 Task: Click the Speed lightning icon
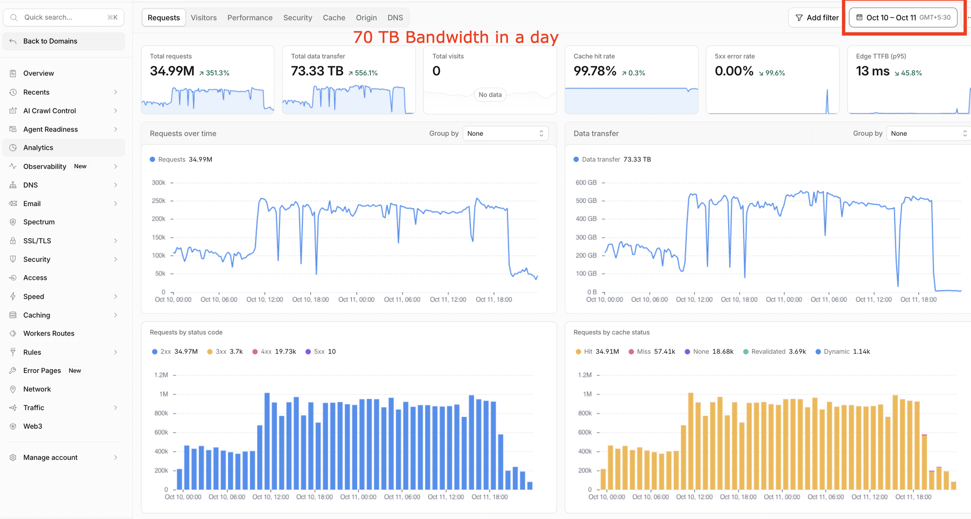[13, 296]
